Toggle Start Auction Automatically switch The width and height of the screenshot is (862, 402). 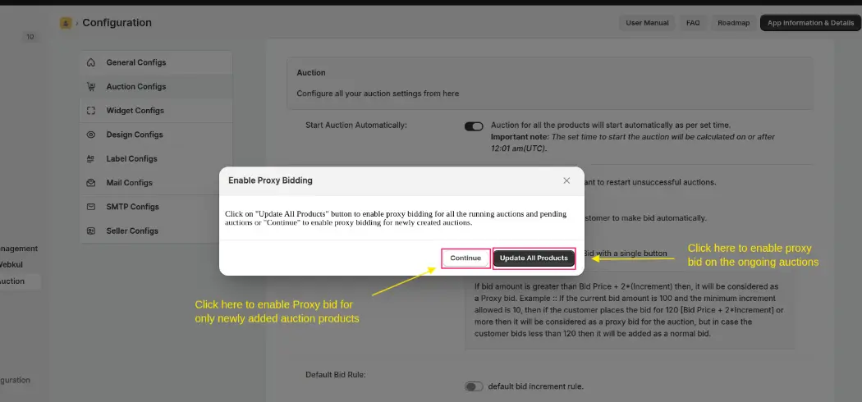tap(474, 126)
